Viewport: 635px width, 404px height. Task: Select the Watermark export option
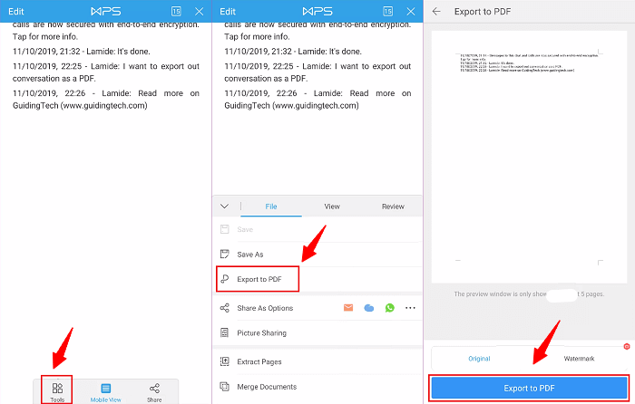(x=579, y=359)
